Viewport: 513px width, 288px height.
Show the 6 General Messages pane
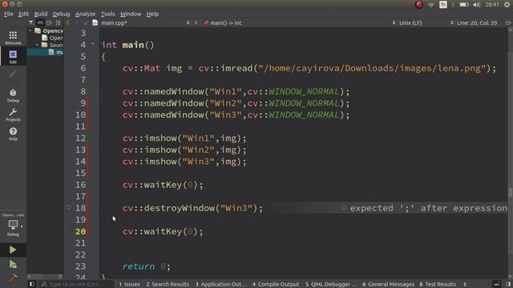[x=388, y=284]
